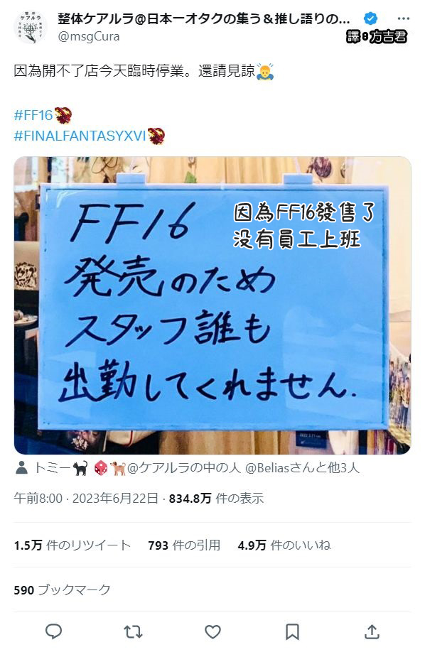Open the msgCura profile avatar
Viewport: 425px width, 652px height.
click(31, 28)
